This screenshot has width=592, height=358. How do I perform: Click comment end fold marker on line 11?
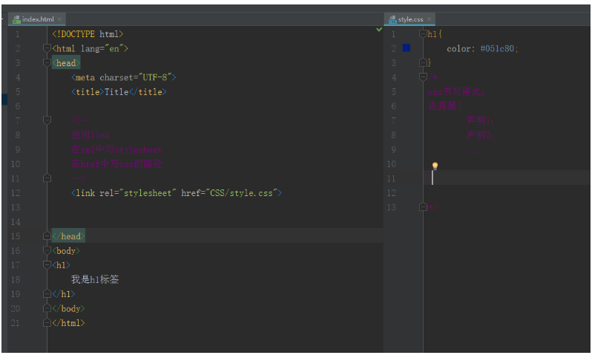tap(47, 178)
